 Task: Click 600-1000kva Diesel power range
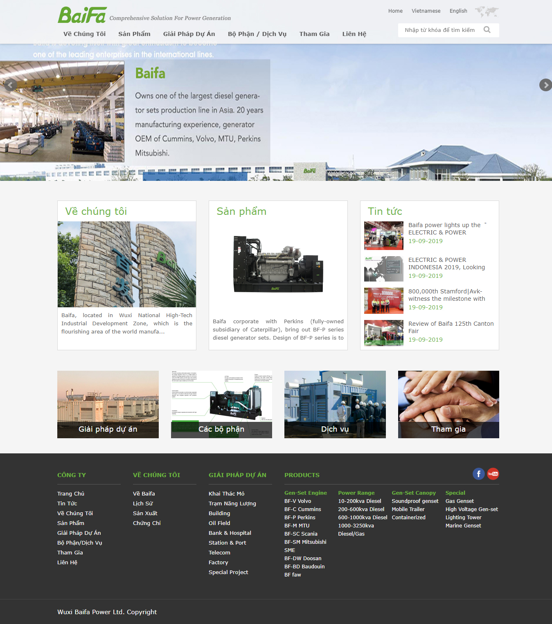click(363, 518)
